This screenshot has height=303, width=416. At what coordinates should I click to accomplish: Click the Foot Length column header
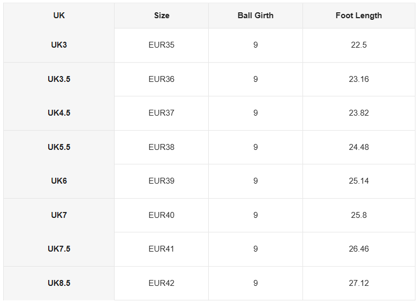[x=359, y=16]
